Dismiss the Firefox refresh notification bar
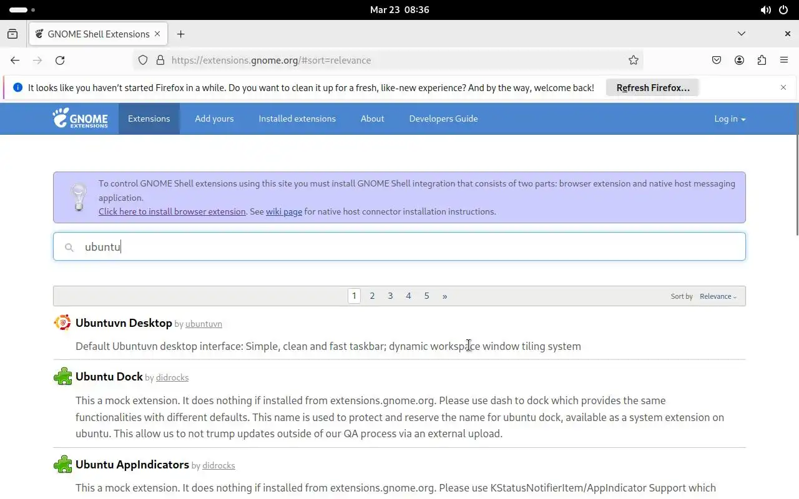 point(783,87)
